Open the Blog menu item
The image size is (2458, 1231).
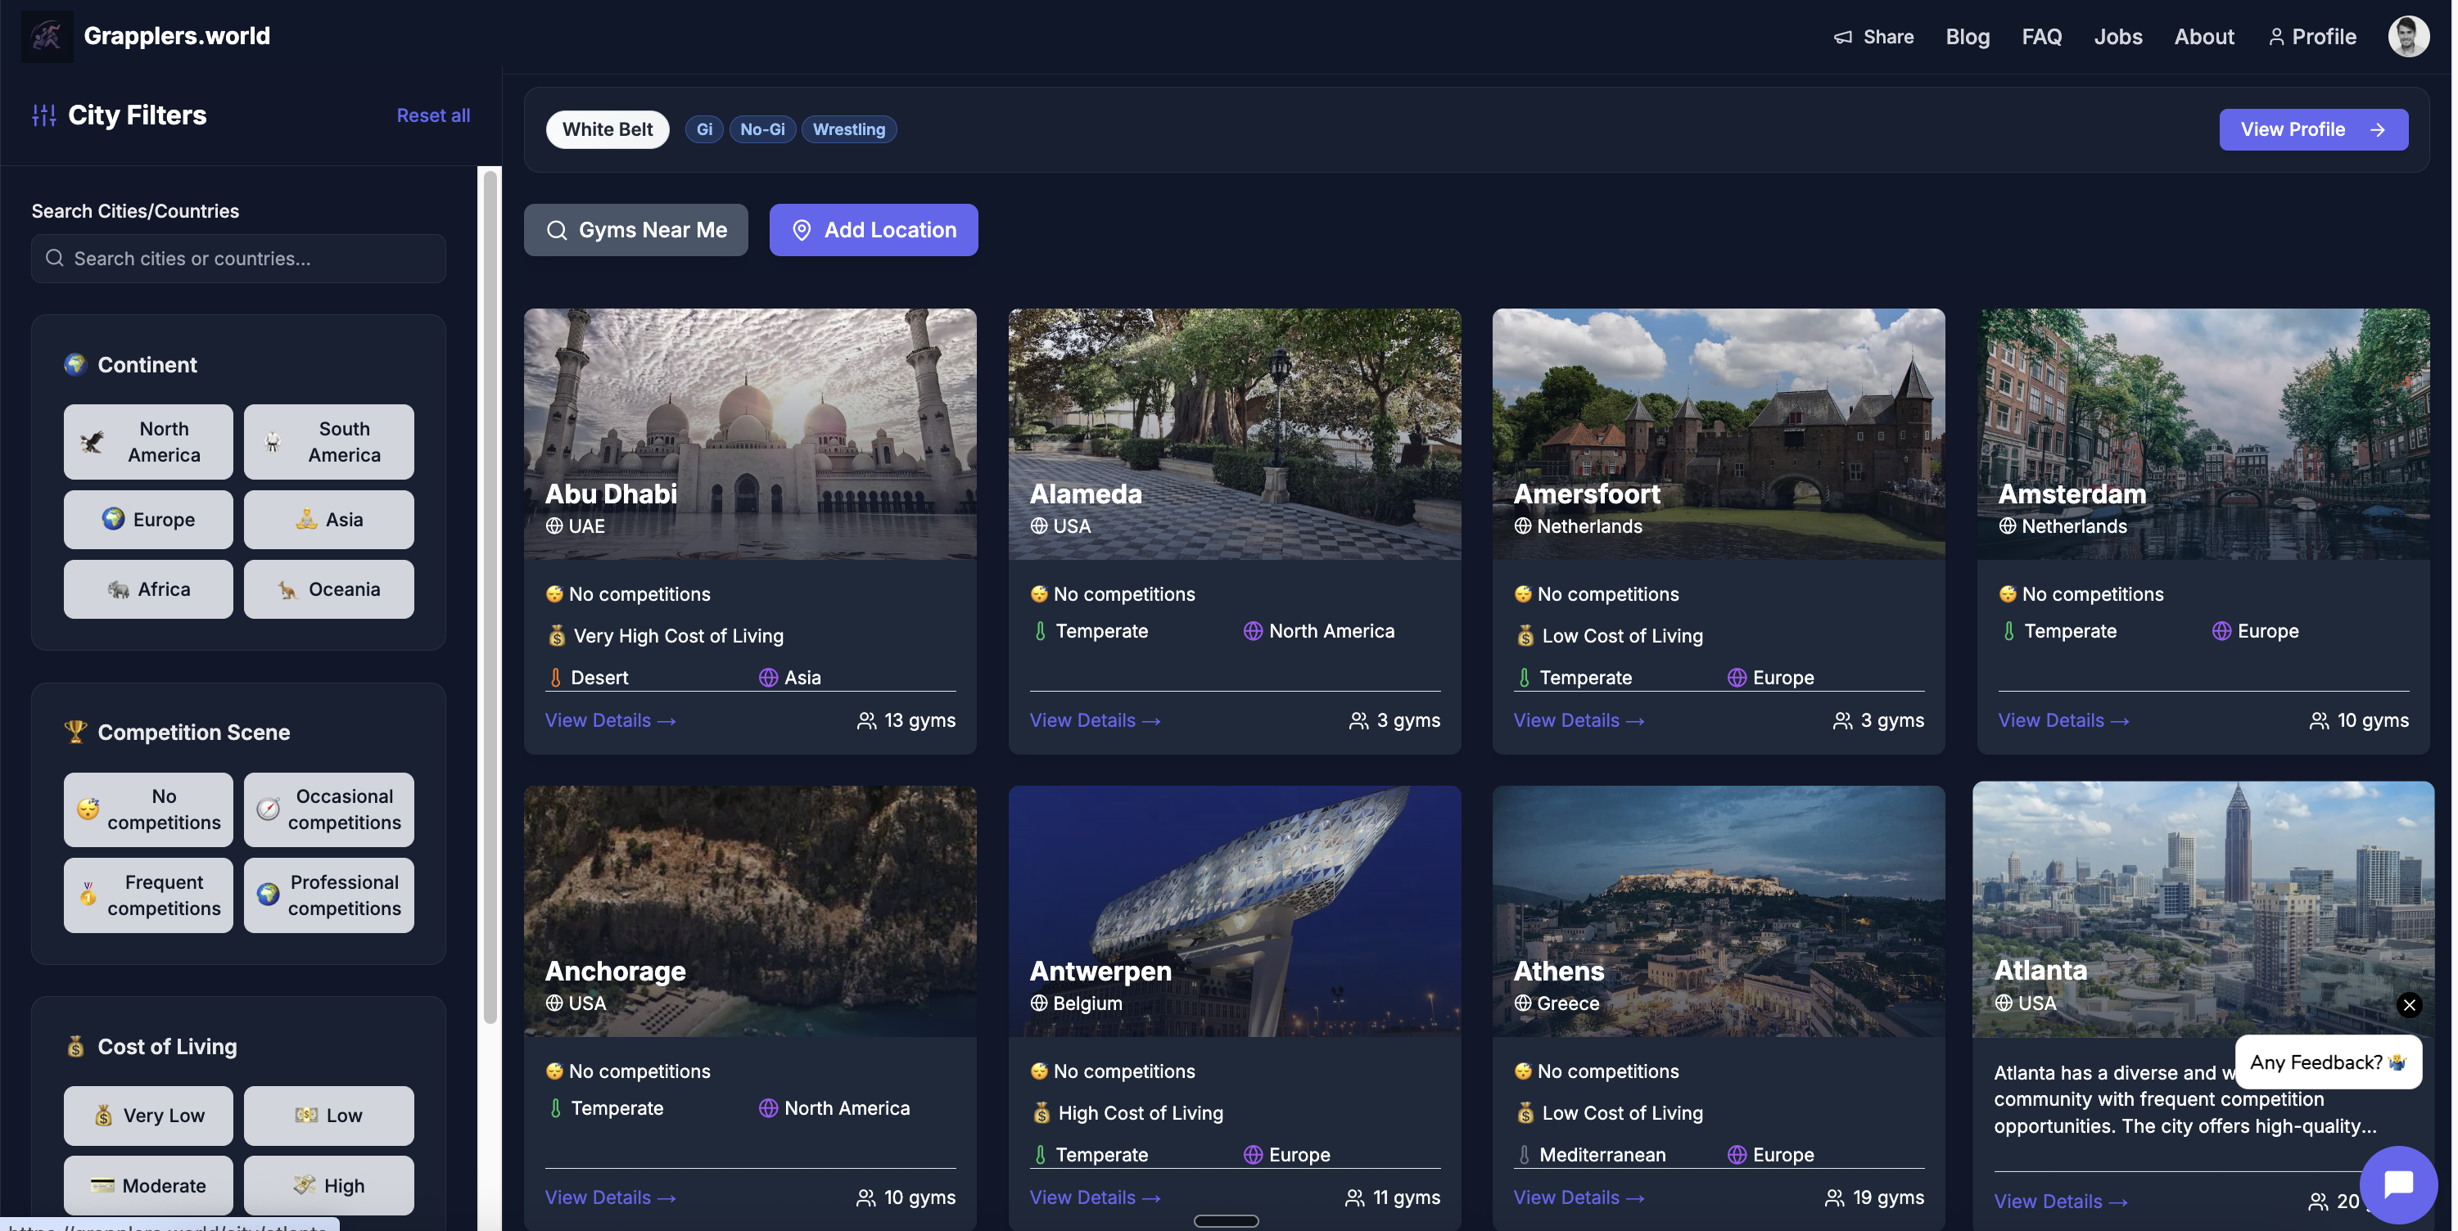1968,37
